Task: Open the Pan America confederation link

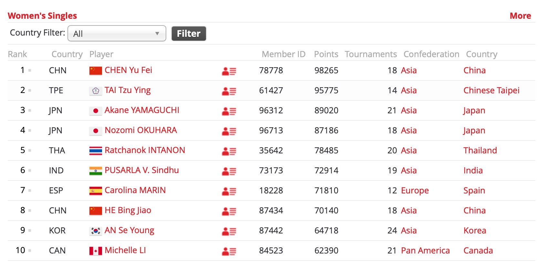Action: (x=425, y=251)
